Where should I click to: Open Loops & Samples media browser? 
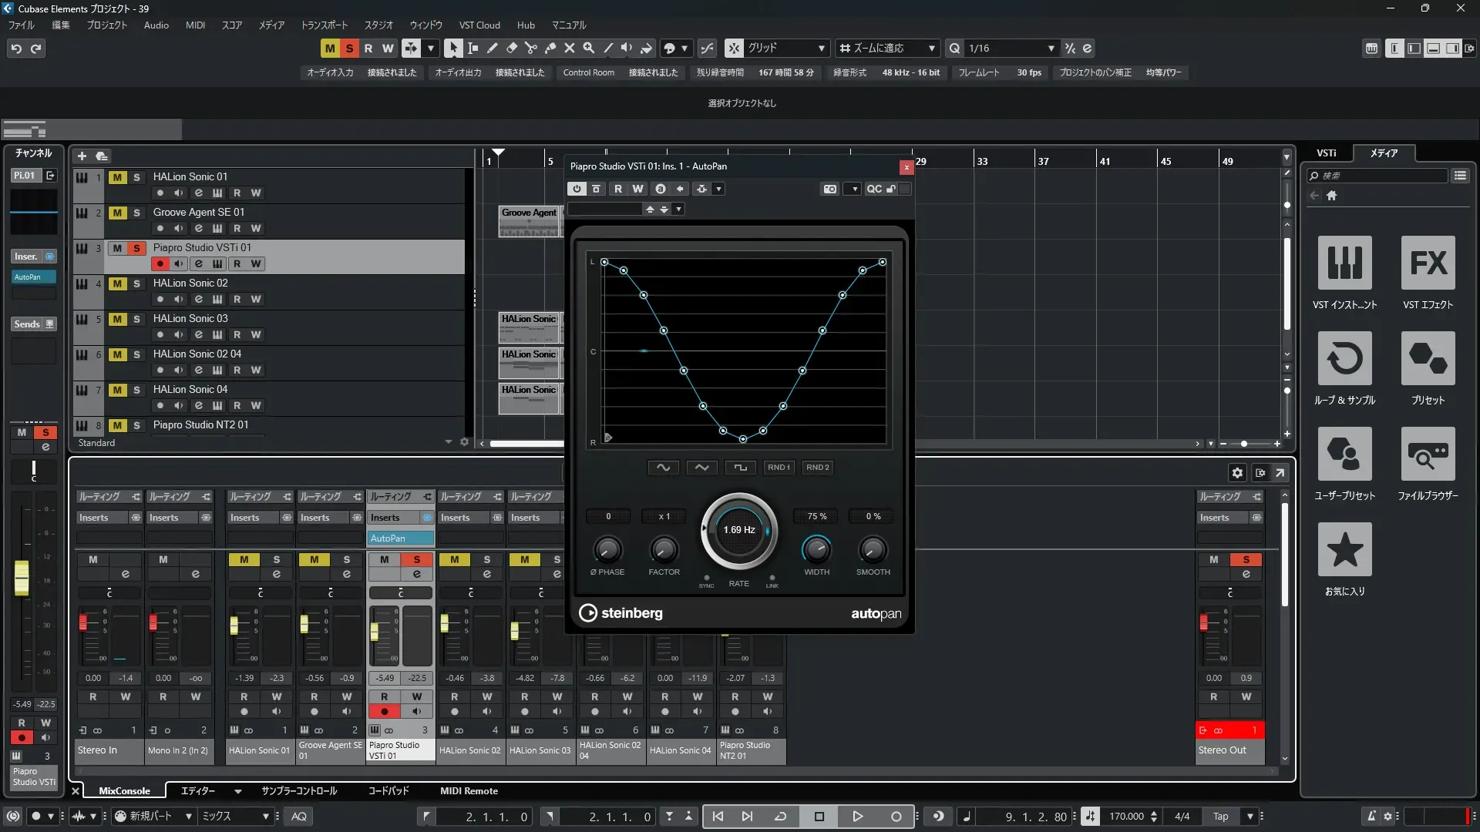1344,359
